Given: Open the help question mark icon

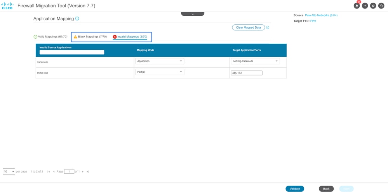Looking at the screenshot, I should click(x=365, y=6).
